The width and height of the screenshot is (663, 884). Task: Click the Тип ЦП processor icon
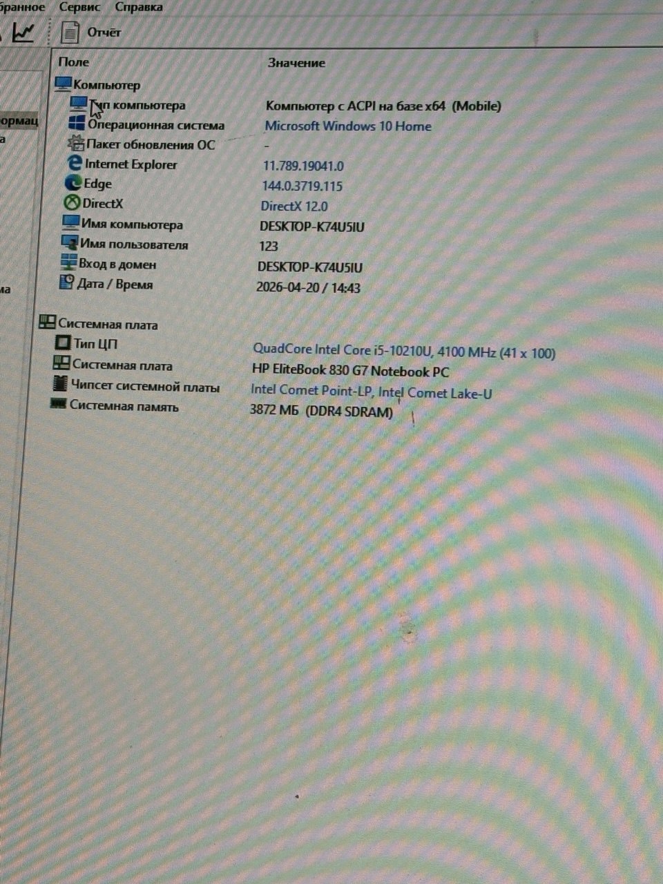[x=63, y=343]
